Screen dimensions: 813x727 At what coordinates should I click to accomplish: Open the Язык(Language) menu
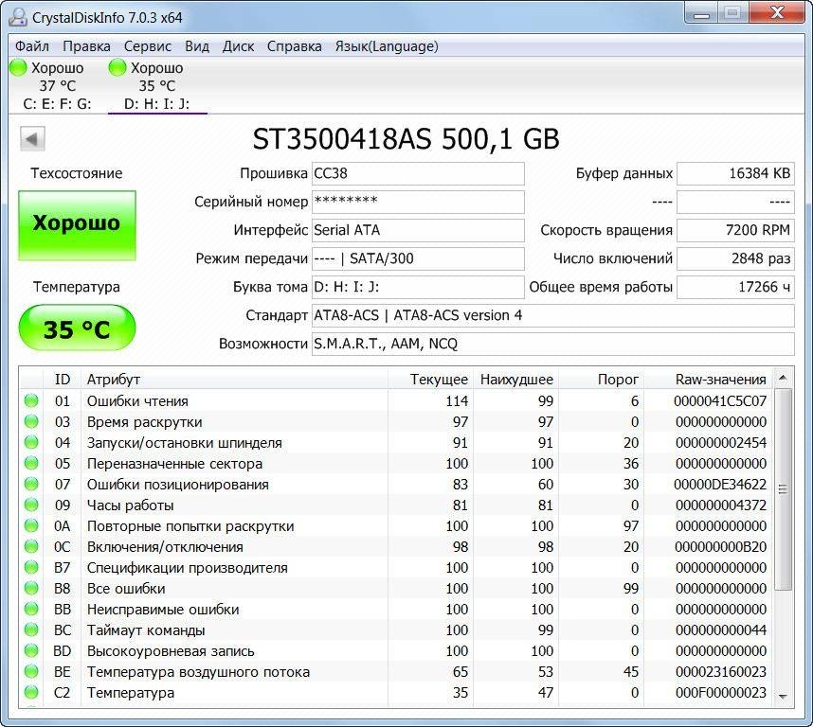click(x=387, y=46)
